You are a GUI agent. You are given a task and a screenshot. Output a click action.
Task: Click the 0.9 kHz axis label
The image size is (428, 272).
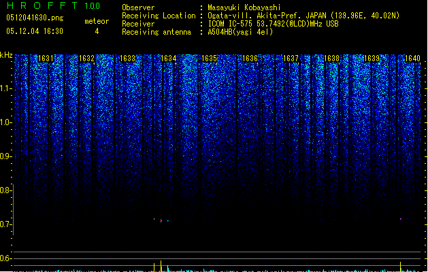[5, 156]
